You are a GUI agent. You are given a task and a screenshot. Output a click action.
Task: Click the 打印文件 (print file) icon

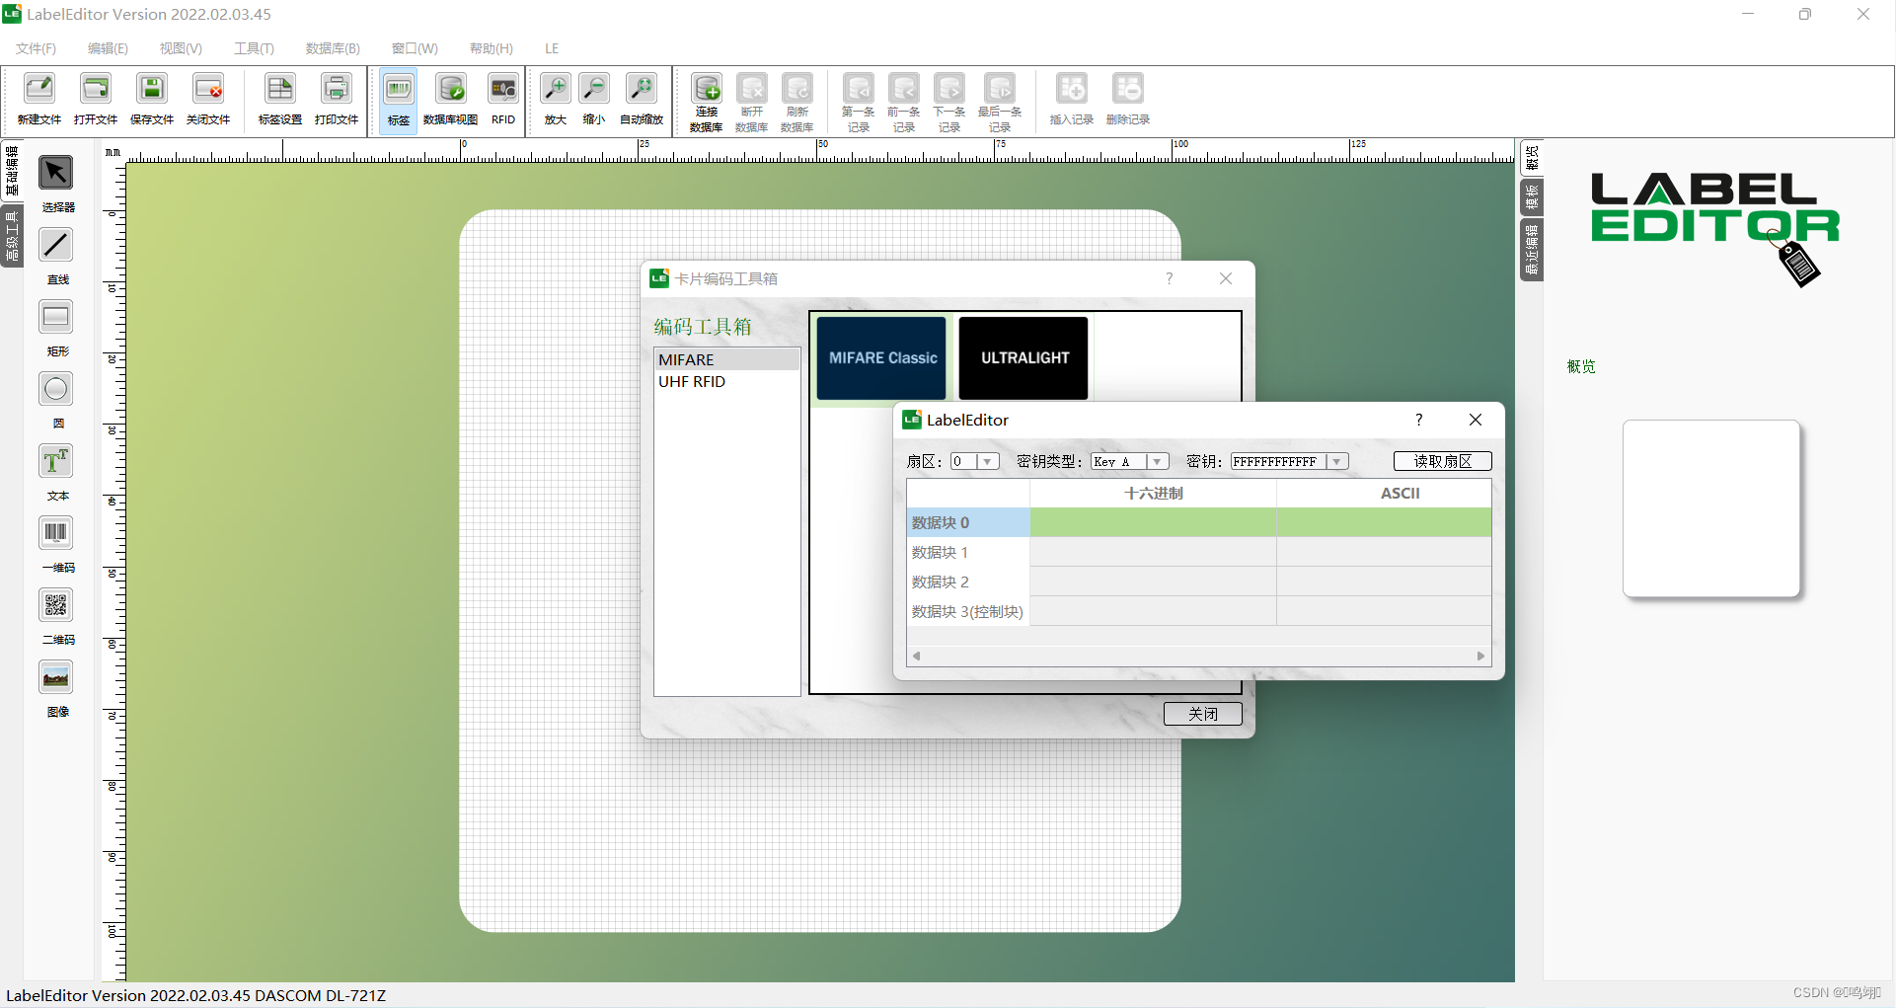[337, 89]
